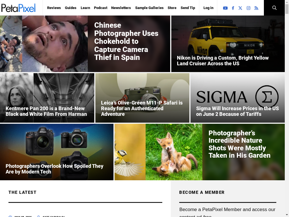Open the RSS feed icon
The image size is (289, 217).
[x=256, y=8]
